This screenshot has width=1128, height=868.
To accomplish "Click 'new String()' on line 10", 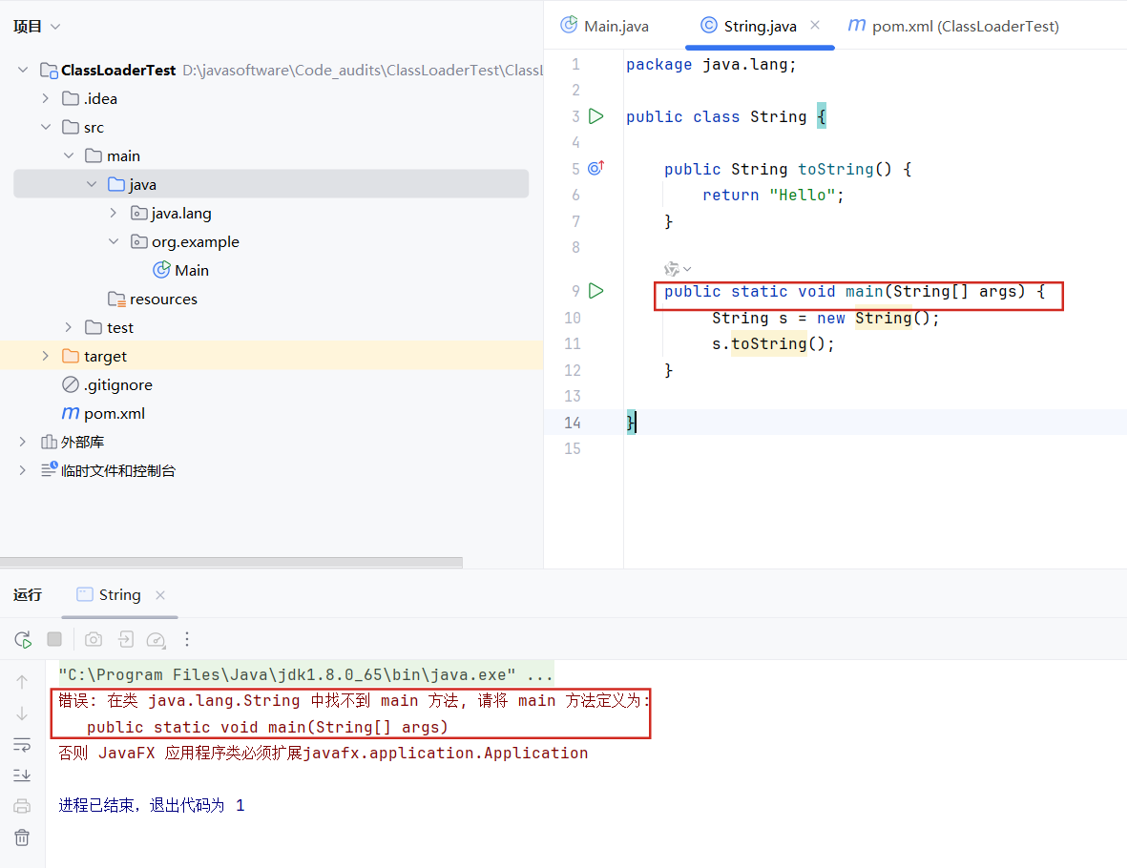I will pyautogui.click(x=874, y=318).
